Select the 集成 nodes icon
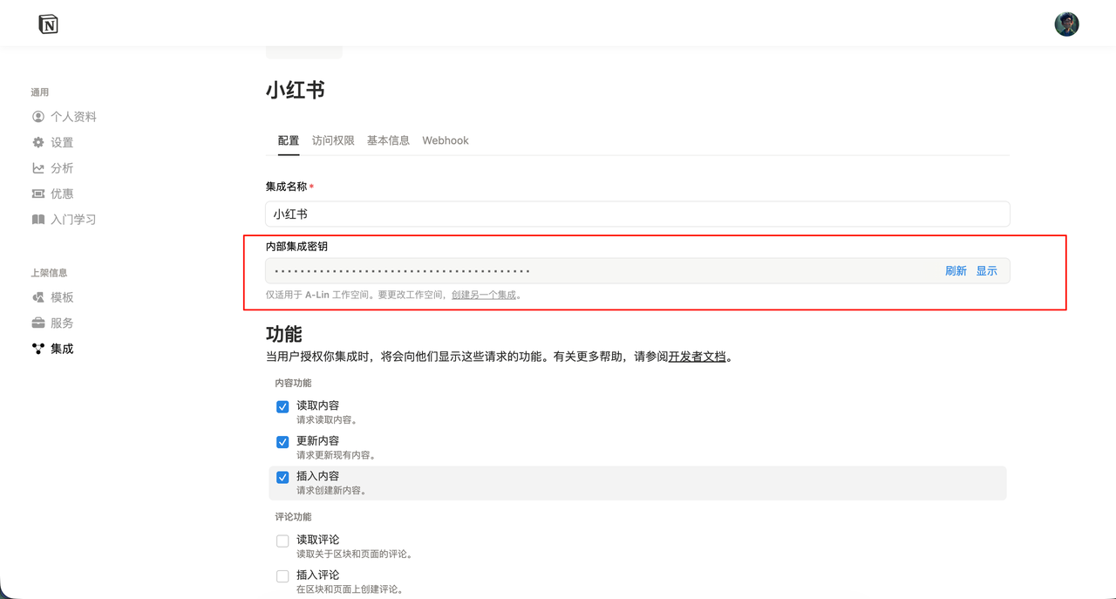Image resolution: width=1116 pixels, height=599 pixels. point(38,349)
